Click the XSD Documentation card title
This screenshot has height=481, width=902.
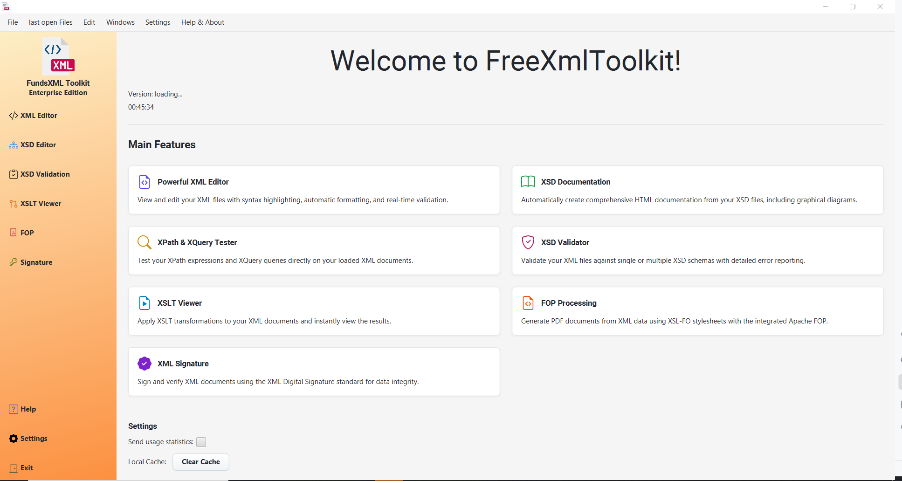(x=576, y=182)
